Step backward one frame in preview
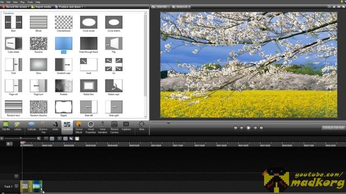This screenshot has width=346, height=194. pyautogui.click(x=242, y=128)
